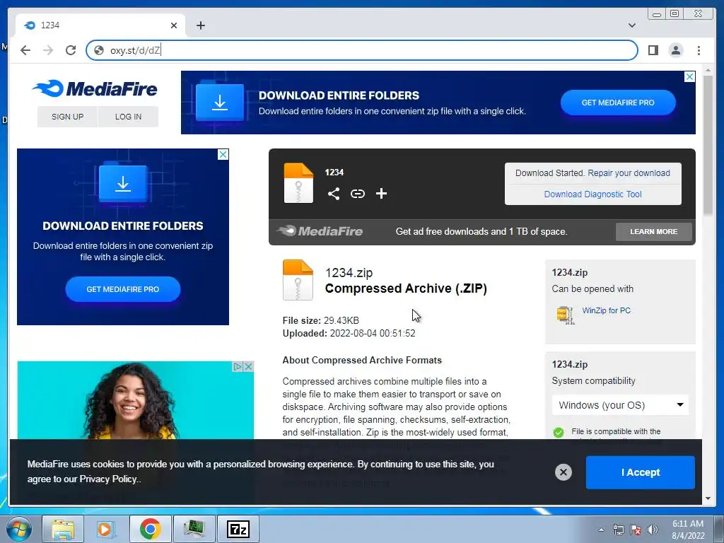Click the Uploaded 2022-08-04 00:51:52 text

click(349, 334)
